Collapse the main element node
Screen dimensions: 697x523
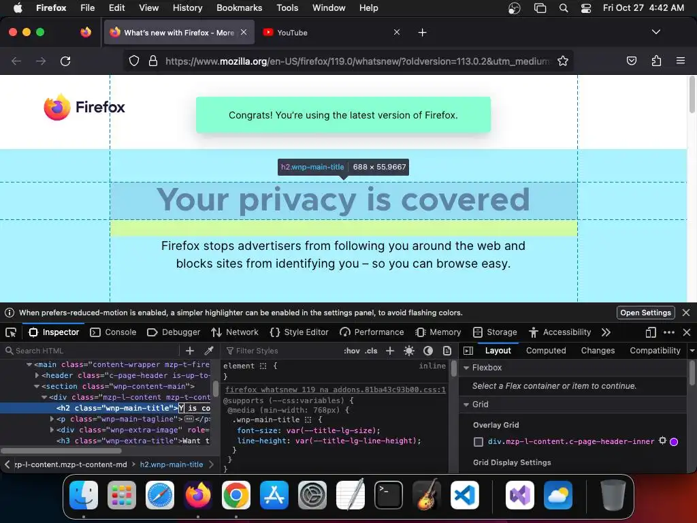coord(29,365)
